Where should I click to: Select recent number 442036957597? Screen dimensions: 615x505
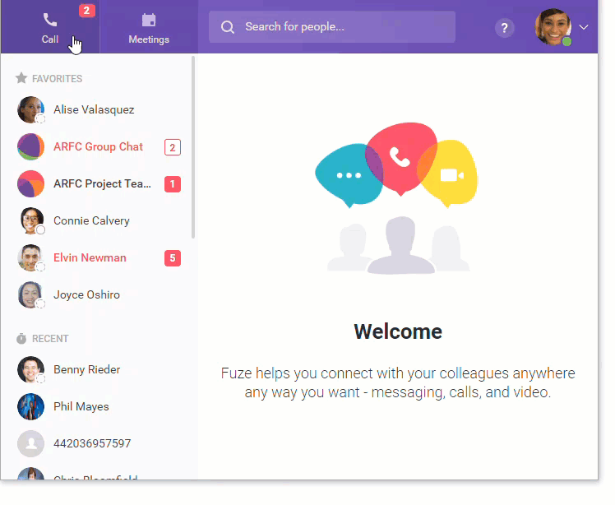[x=98, y=443]
